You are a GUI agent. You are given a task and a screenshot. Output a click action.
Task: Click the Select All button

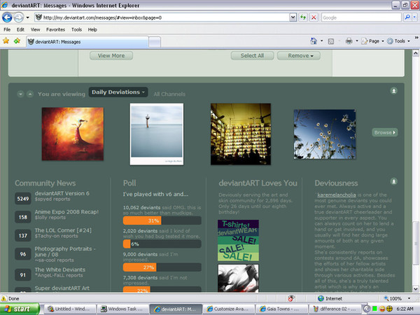tap(252, 56)
